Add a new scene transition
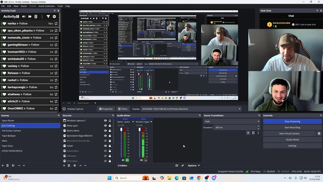 tap(248, 133)
